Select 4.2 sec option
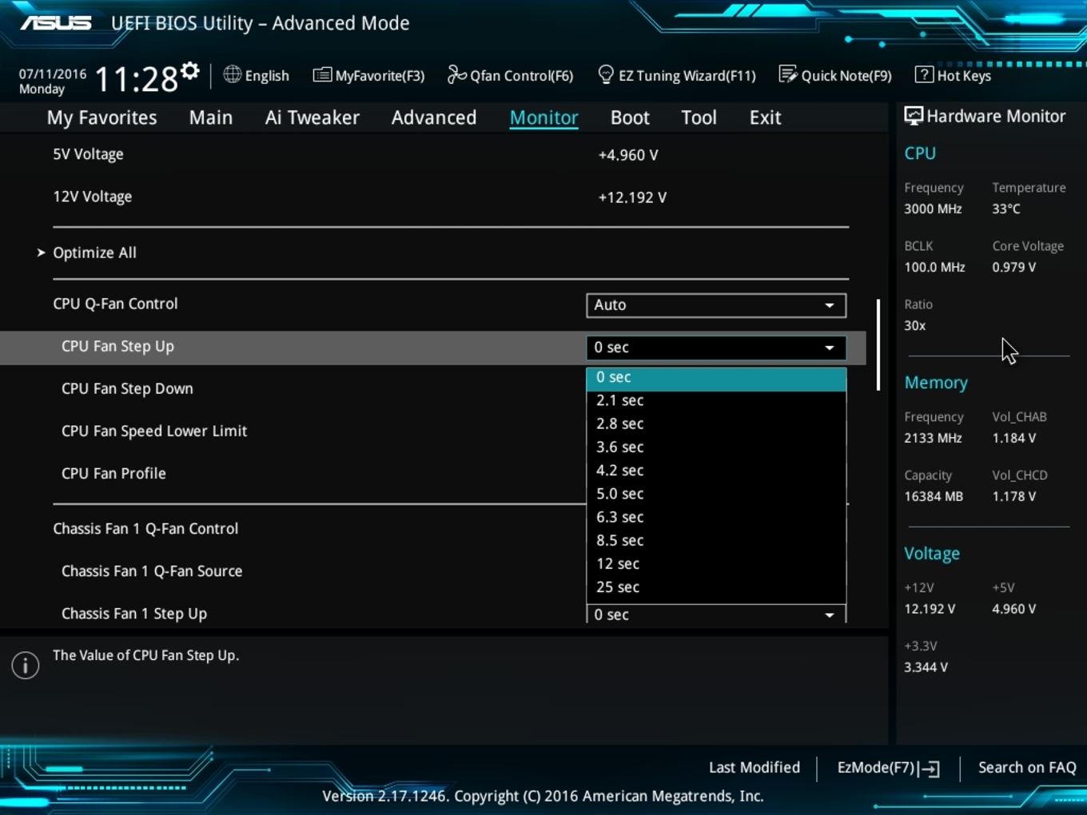The width and height of the screenshot is (1087, 815). (716, 470)
